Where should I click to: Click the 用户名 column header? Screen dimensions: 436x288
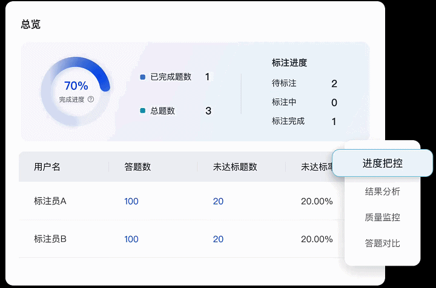tap(47, 167)
